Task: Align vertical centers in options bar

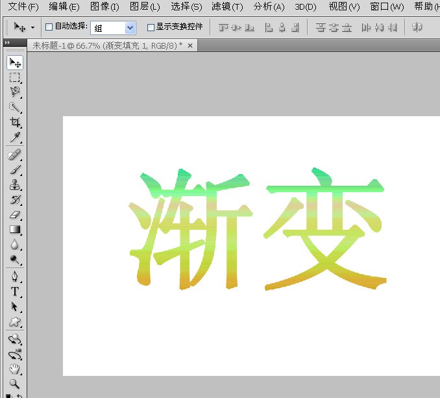Action: pyautogui.click(x=236, y=27)
